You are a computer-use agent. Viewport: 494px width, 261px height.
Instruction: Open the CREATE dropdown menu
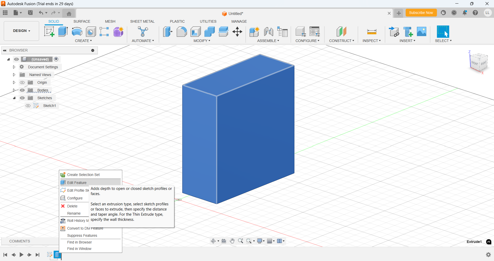point(83,41)
